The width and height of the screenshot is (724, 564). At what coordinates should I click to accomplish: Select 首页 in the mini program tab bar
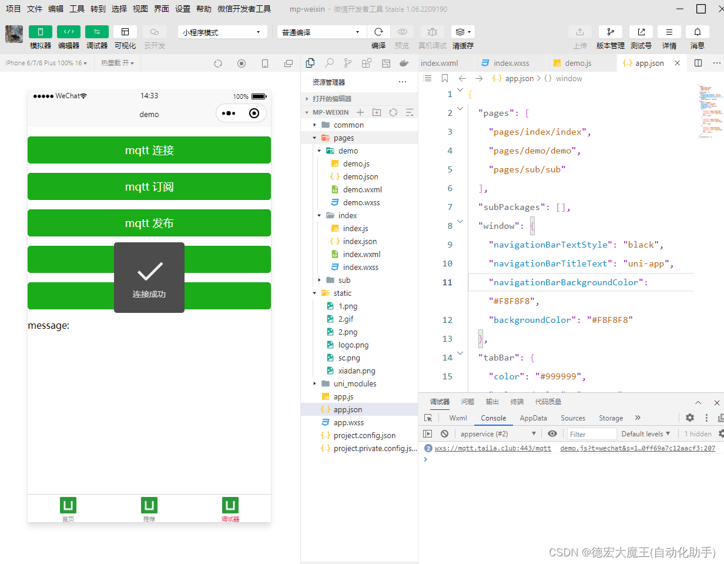click(68, 508)
